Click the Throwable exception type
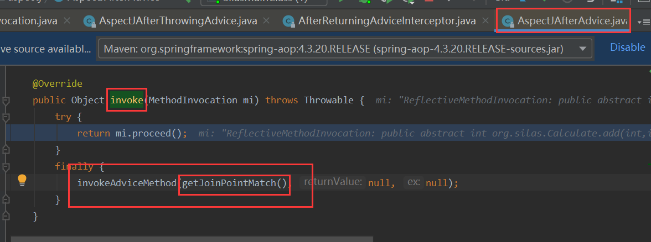 pyautogui.click(x=329, y=100)
